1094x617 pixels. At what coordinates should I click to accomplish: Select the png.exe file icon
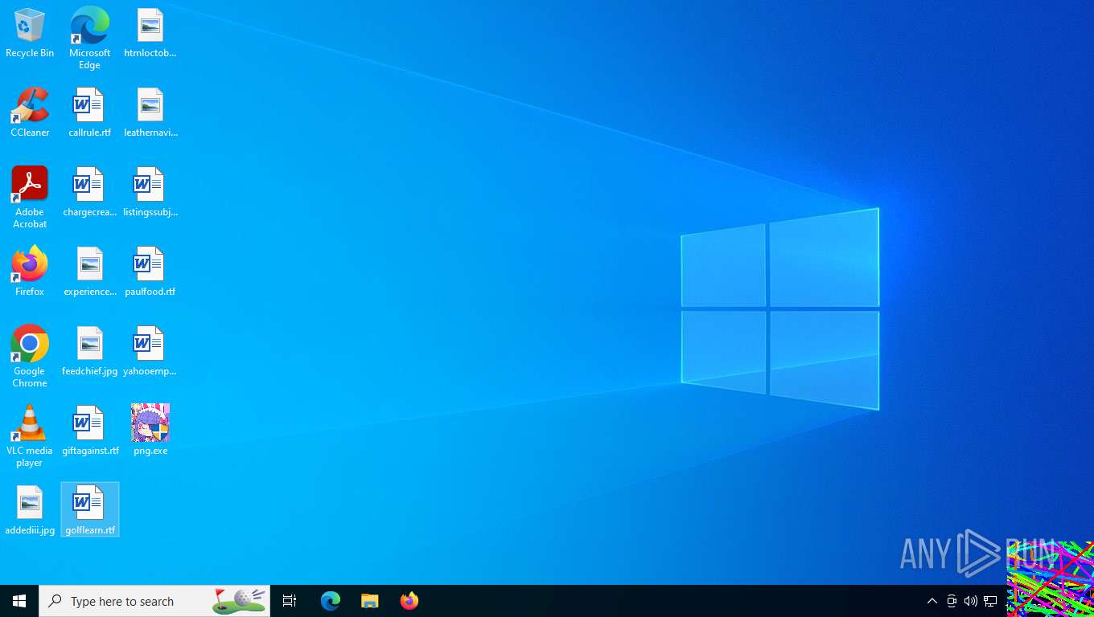point(150,431)
